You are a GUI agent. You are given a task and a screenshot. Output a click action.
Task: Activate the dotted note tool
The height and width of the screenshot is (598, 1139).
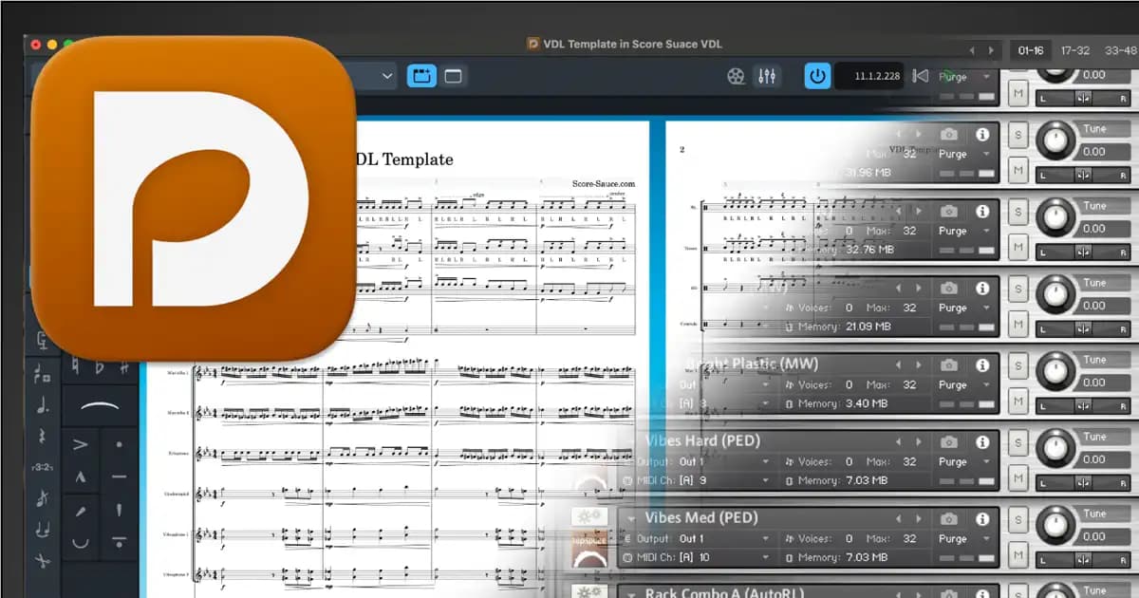(x=43, y=404)
